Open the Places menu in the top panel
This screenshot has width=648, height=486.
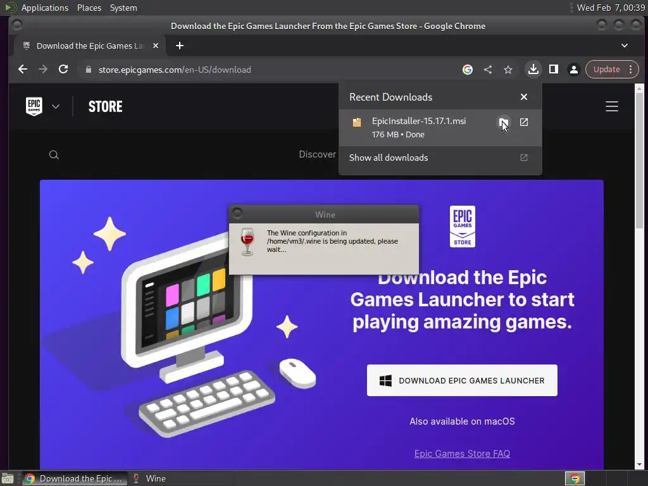point(89,8)
